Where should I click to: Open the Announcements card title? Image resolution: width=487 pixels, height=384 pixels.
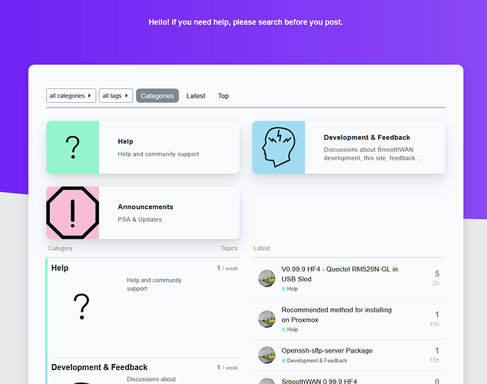click(145, 207)
